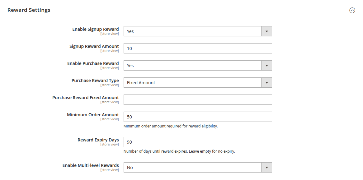
Task: Click the Minimum Order Amount input box
Action: pos(198,117)
